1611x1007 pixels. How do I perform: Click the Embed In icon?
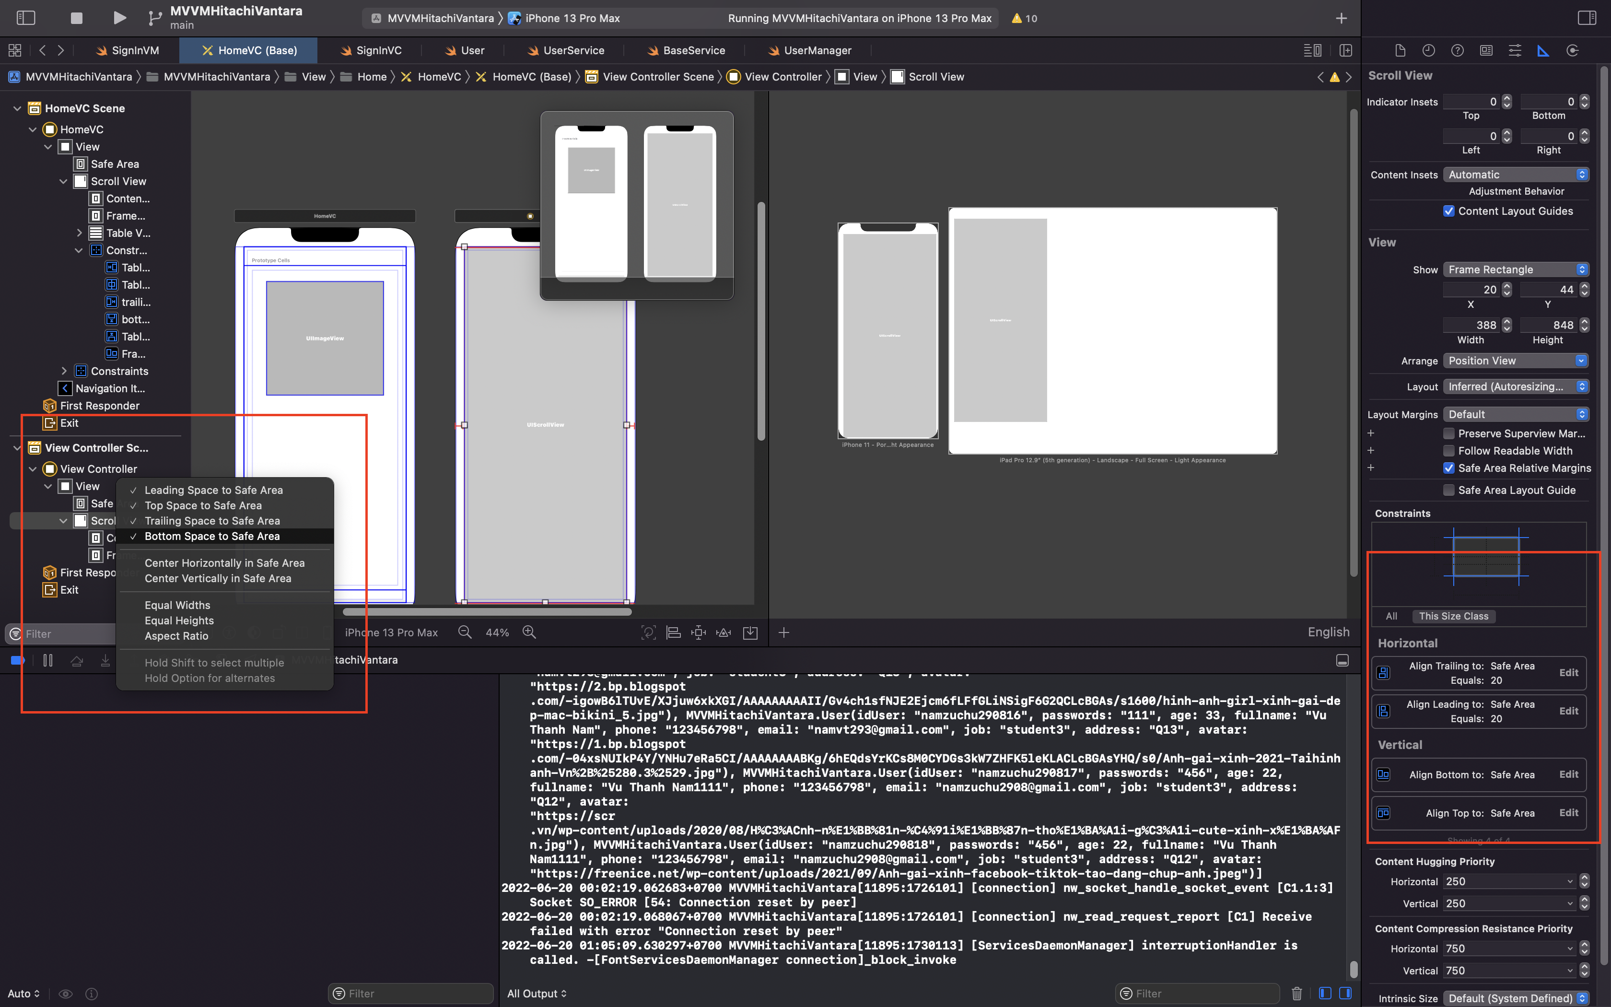[750, 632]
